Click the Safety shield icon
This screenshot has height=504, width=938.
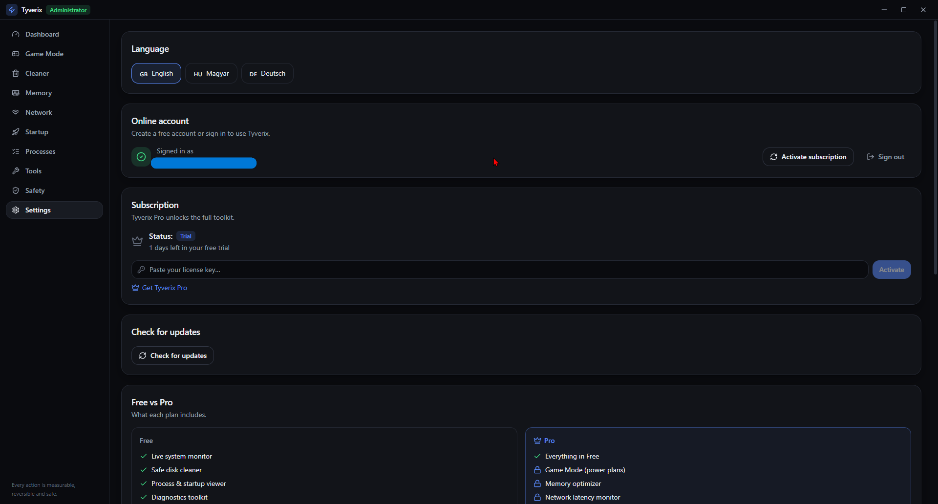(16, 190)
